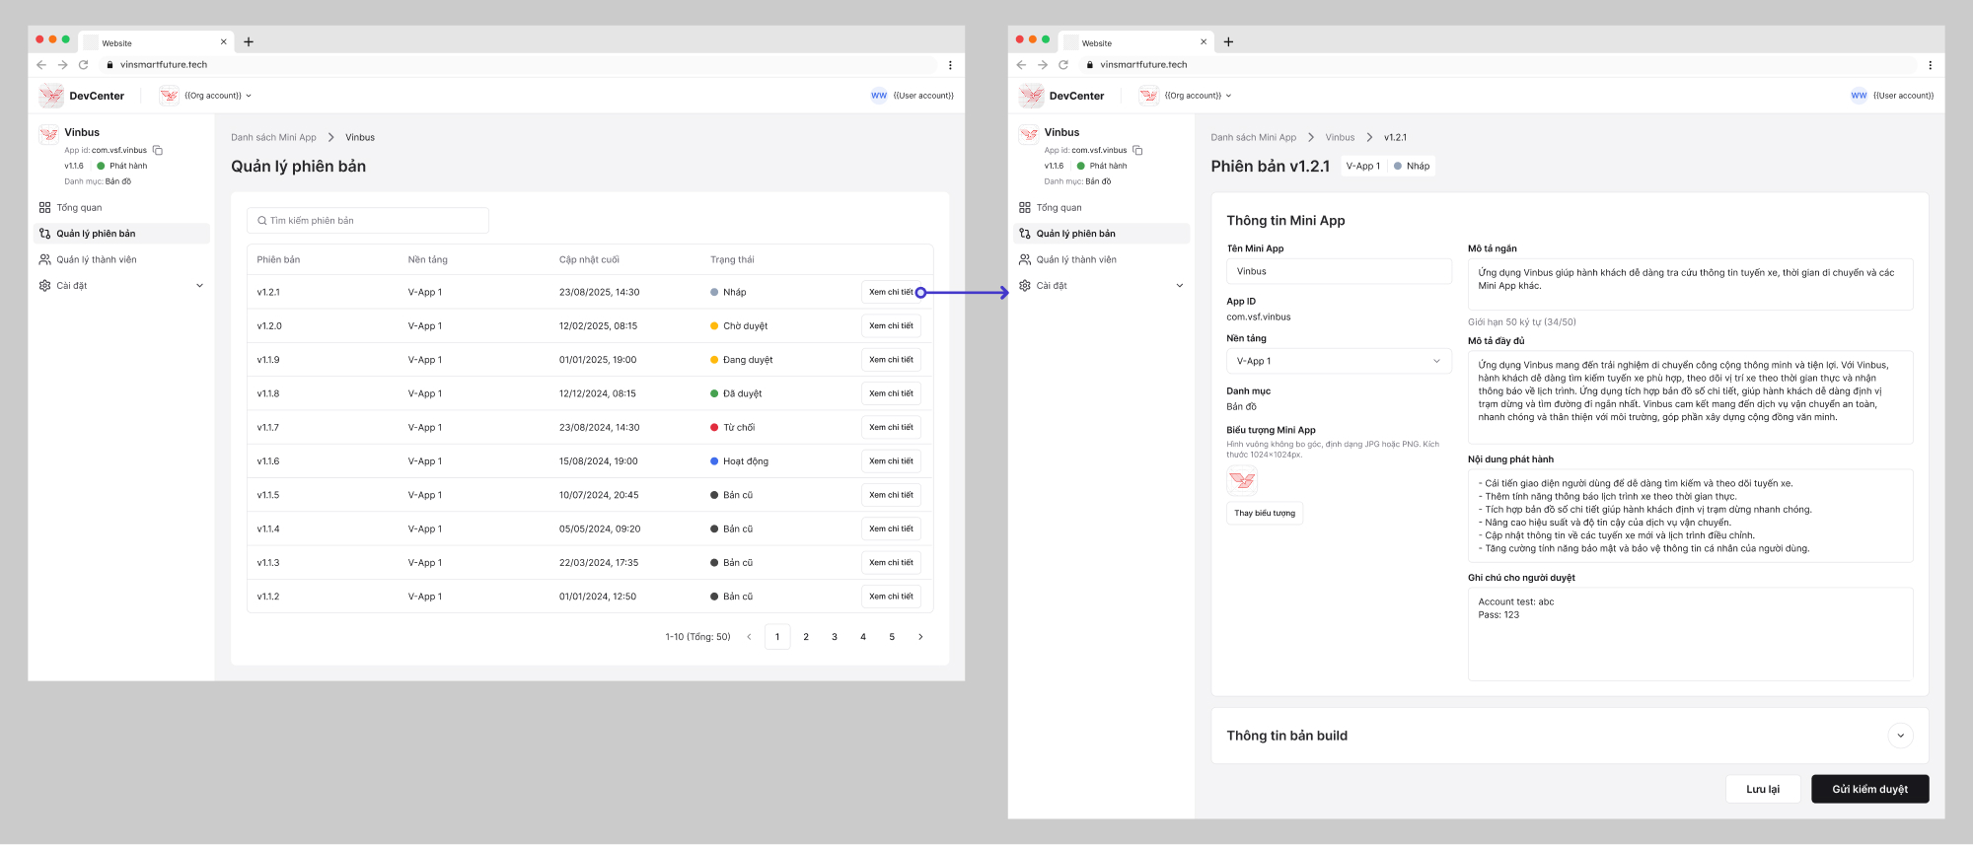Reload page in left browser window

pos(84,65)
